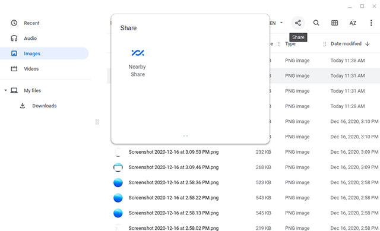Image resolution: width=380 pixels, height=231 pixels.
Task: Select Audio in the sidebar
Action: coord(30,38)
